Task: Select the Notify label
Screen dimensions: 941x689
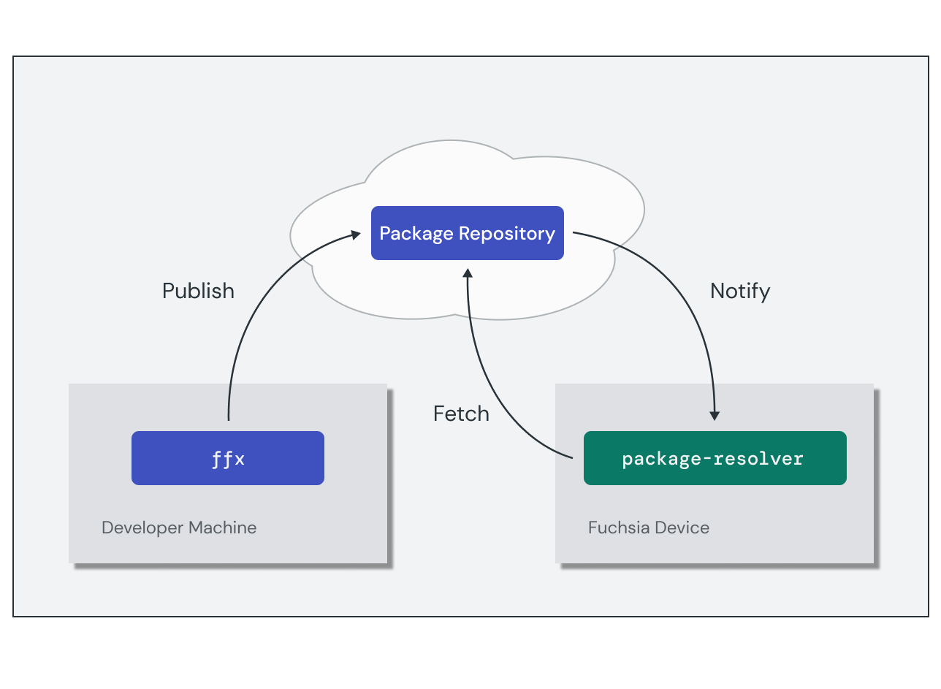Action: [x=740, y=291]
